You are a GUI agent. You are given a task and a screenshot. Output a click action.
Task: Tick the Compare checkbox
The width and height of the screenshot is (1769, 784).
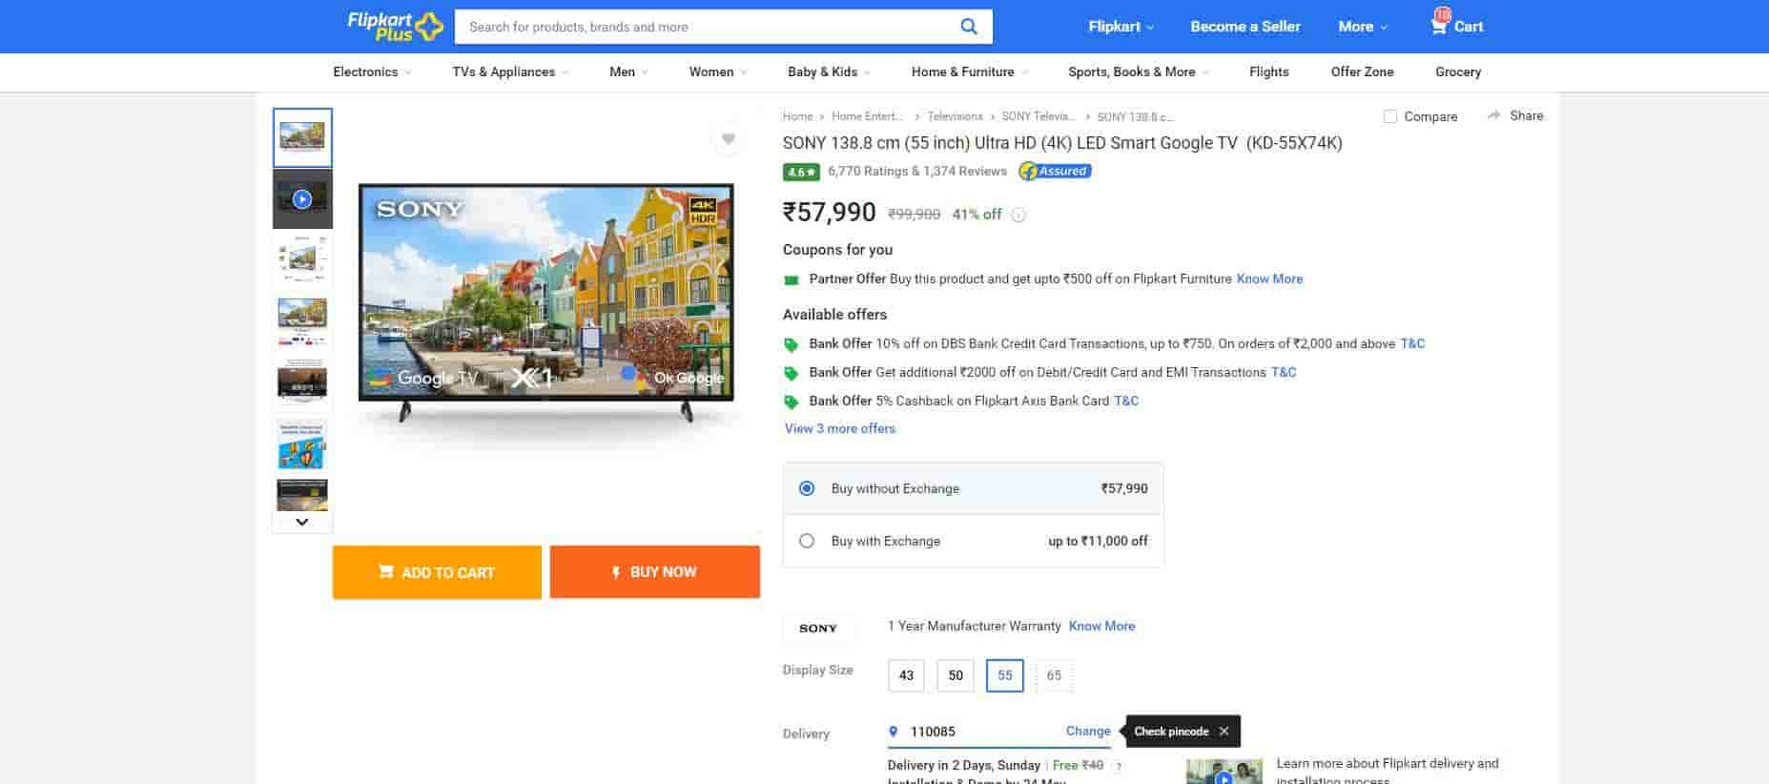(1390, 116)
